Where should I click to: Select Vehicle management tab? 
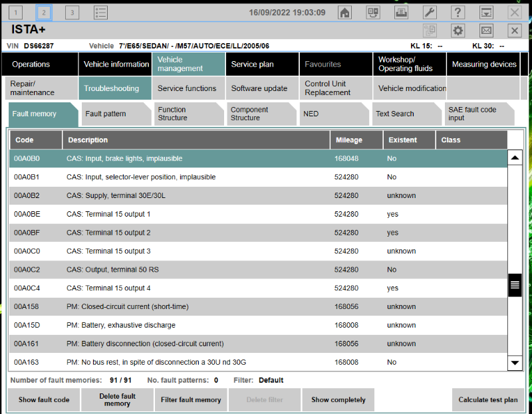point(188,64)
